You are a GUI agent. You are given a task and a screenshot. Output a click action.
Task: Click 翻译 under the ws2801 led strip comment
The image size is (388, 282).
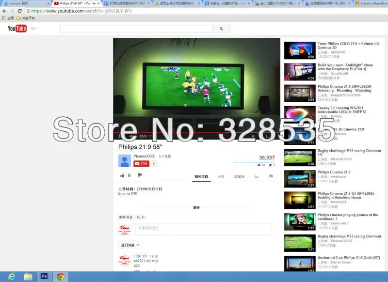(x=137, y=266)
